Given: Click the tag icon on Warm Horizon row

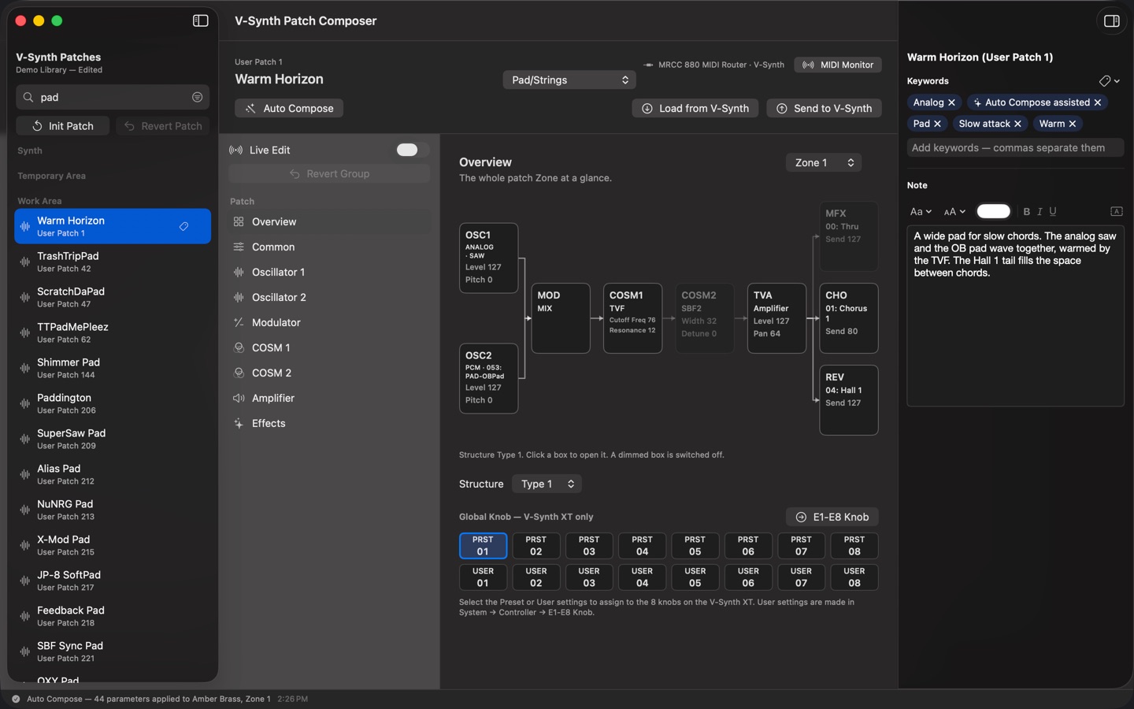Looking at the screenshot, I should 183,227.
